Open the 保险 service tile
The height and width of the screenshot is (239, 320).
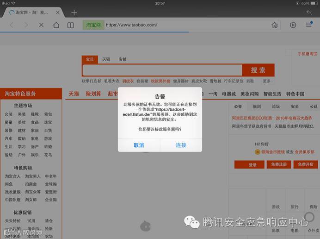pyautogui.click(x=313, y=200)
